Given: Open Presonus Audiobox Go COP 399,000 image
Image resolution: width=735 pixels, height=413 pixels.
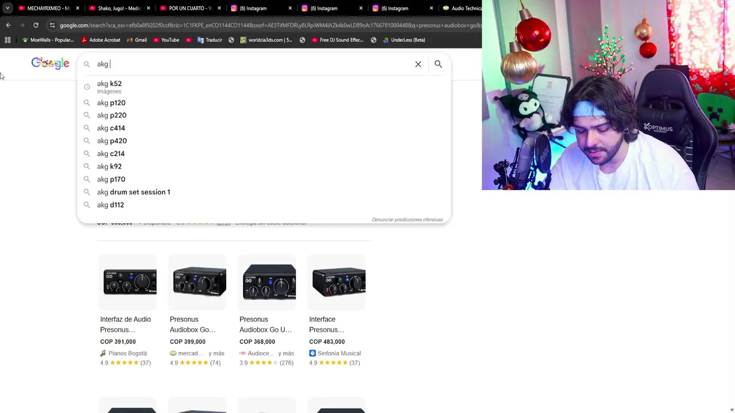Looking at the screenshot, I should (197, 282).
